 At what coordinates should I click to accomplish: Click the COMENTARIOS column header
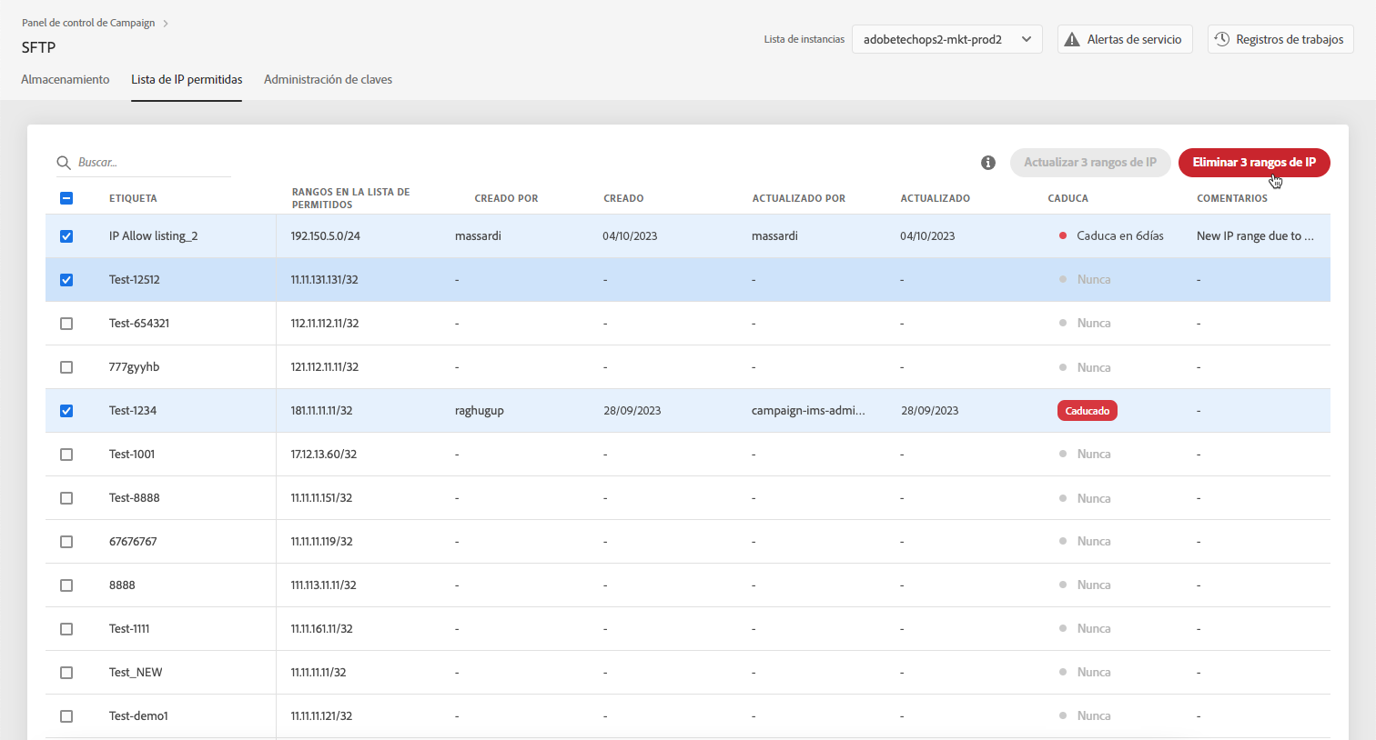coord(1231,198)
